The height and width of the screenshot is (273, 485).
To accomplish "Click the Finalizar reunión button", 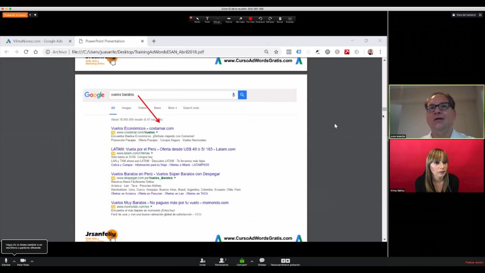I will pyautogui.click(x=474, y=262).
